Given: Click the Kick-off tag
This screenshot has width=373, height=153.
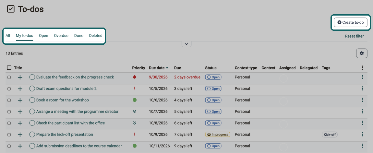Looking at the screenshot, I should click(x=330, y=135).
